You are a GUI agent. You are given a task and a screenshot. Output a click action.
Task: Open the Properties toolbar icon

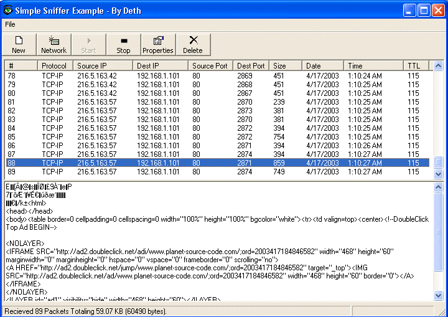coord(158,44)
